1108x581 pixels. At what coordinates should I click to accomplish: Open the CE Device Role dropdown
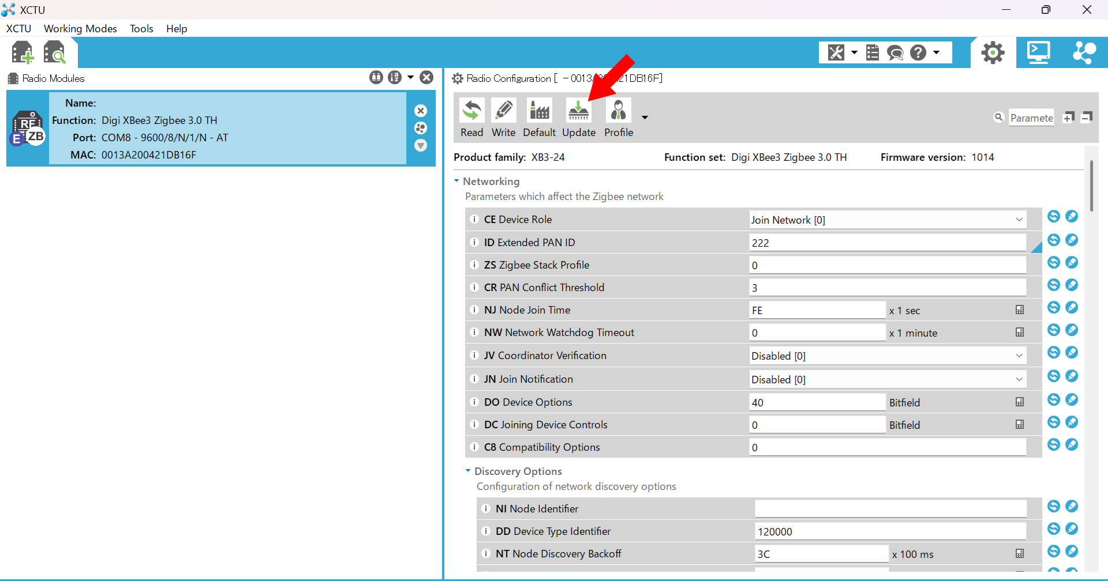[x=888, y=220]
